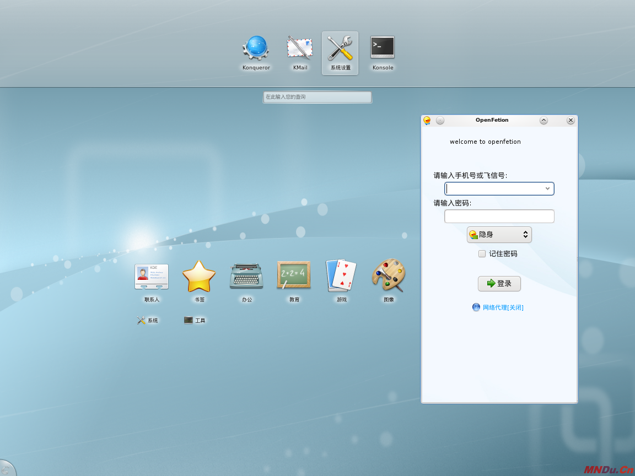This screenshot has height=476, width=635.
Task: Click the round button beside the OpenFetion icon
Action: pos(440,120)
